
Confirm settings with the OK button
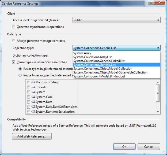tap(124, 147)
